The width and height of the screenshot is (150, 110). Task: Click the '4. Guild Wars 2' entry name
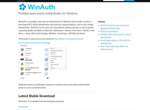[29, 63]
